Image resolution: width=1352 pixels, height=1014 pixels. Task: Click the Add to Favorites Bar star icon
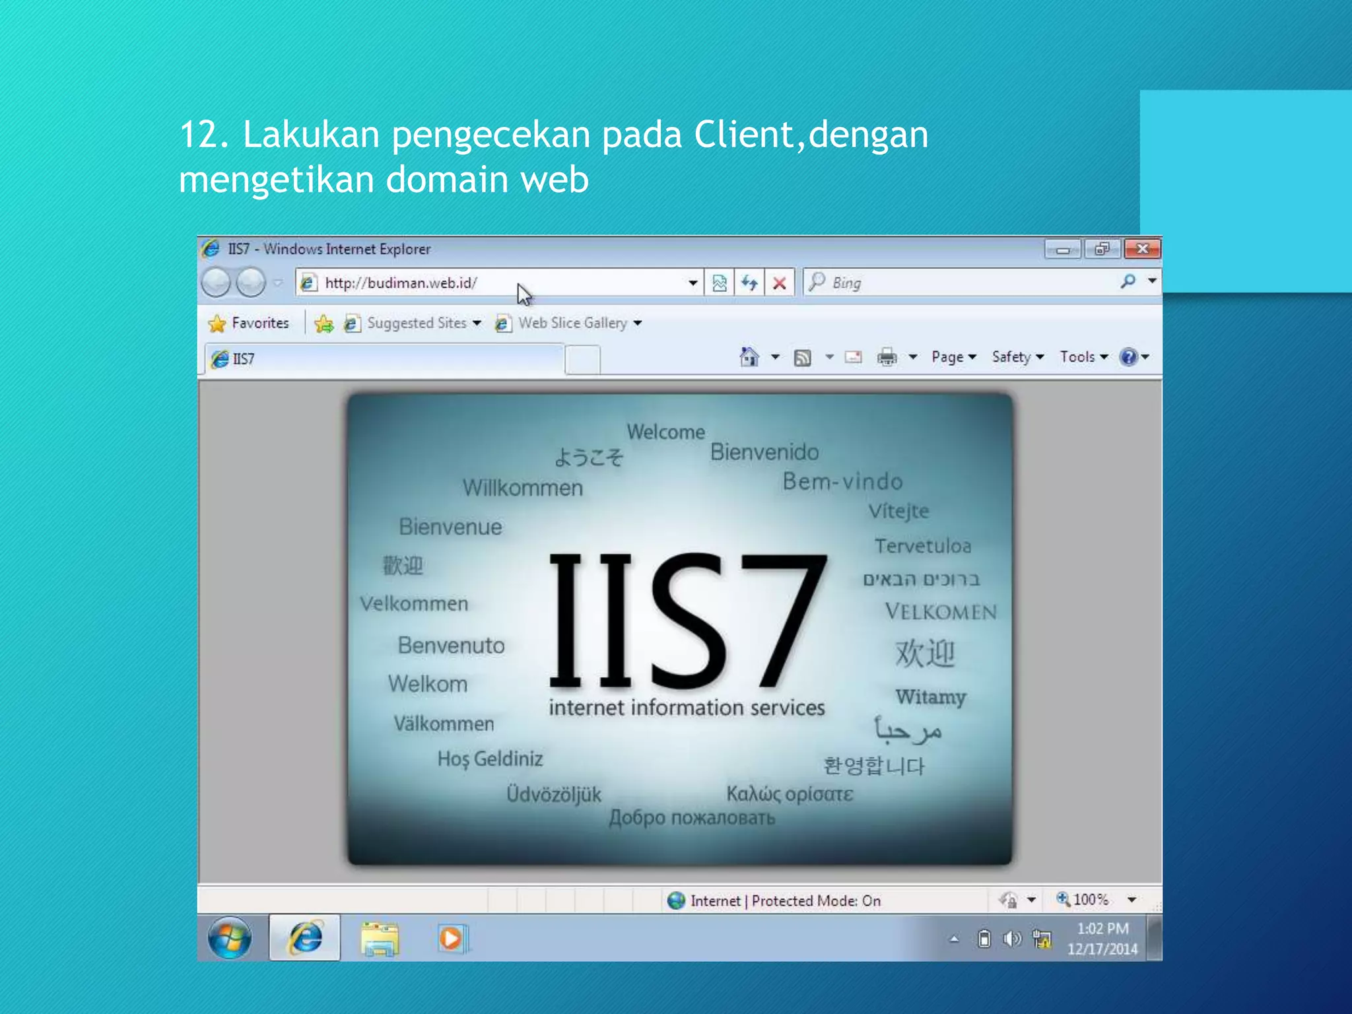[324, 323]
